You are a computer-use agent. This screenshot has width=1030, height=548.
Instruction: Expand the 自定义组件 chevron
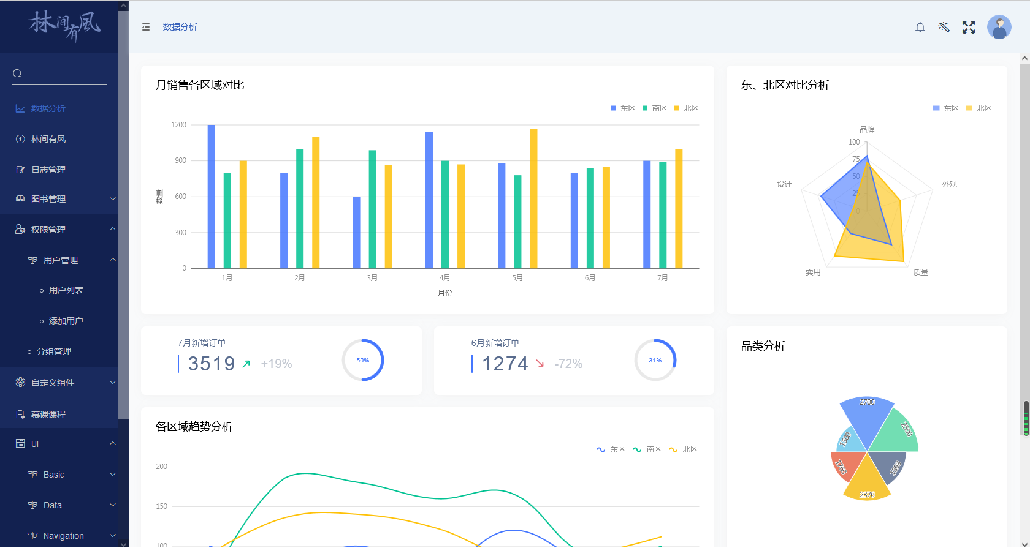[113, 383]
